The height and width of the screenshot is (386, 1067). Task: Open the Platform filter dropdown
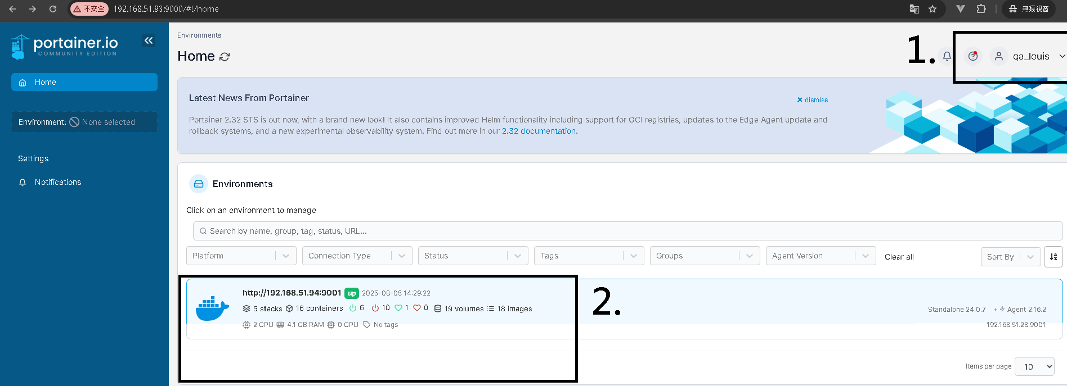(241, 256)
